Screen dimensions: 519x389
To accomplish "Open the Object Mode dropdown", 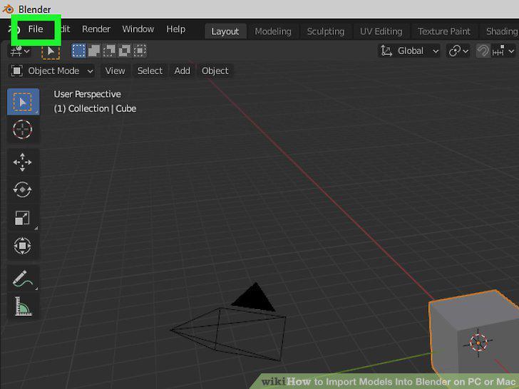I will [x=51, y=71].
